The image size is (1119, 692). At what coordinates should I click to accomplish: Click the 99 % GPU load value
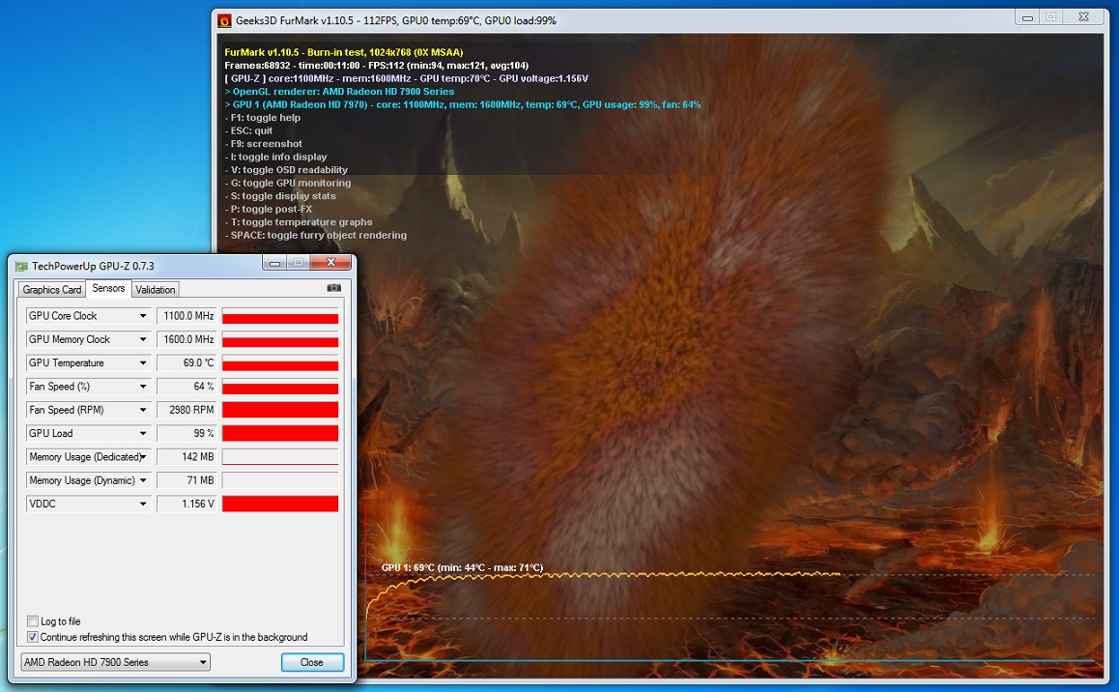(186, 433)
